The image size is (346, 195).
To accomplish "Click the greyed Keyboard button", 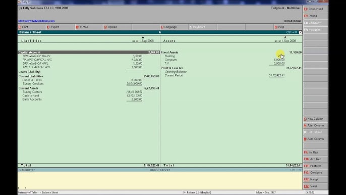I will pyautogui.click(x=203, y=27).
